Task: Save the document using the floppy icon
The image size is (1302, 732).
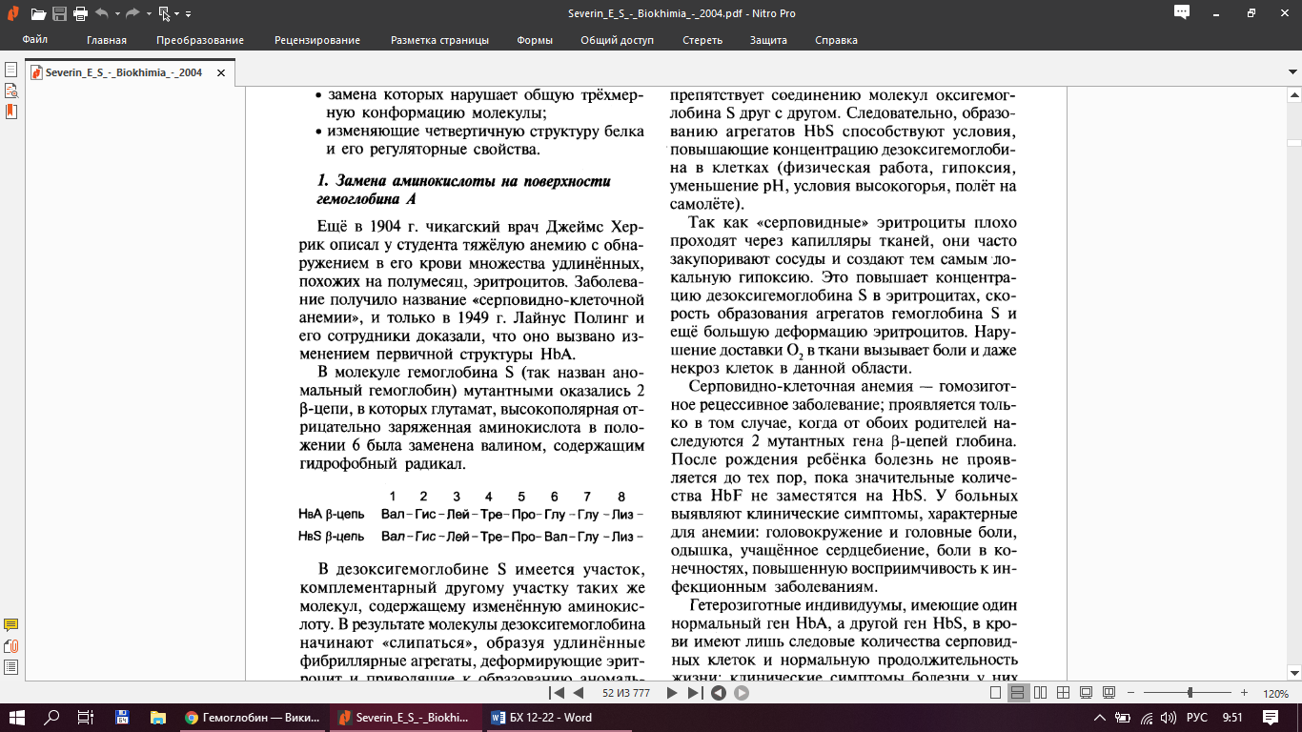Action: click(x=59, y=13)
